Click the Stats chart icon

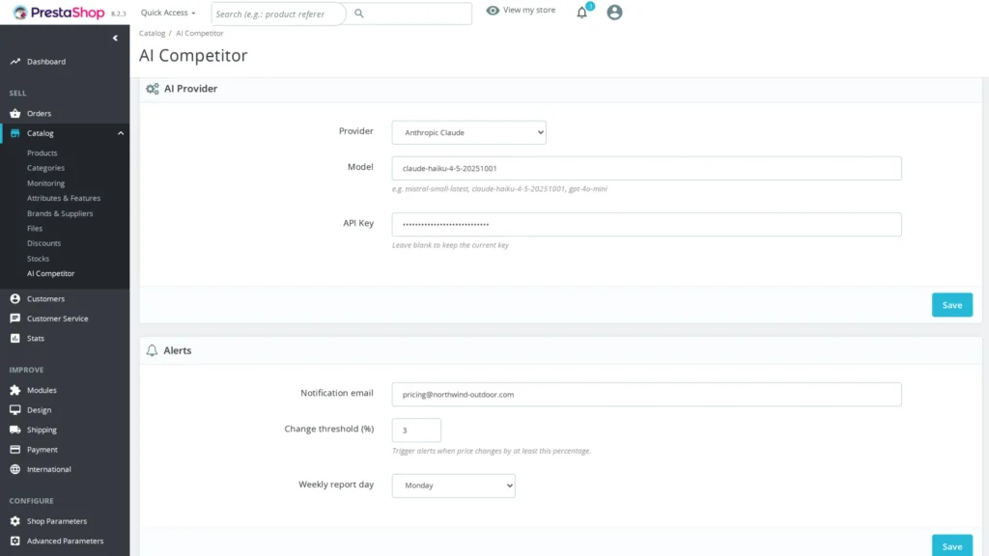pyautogui.click(x=15, y=339)
